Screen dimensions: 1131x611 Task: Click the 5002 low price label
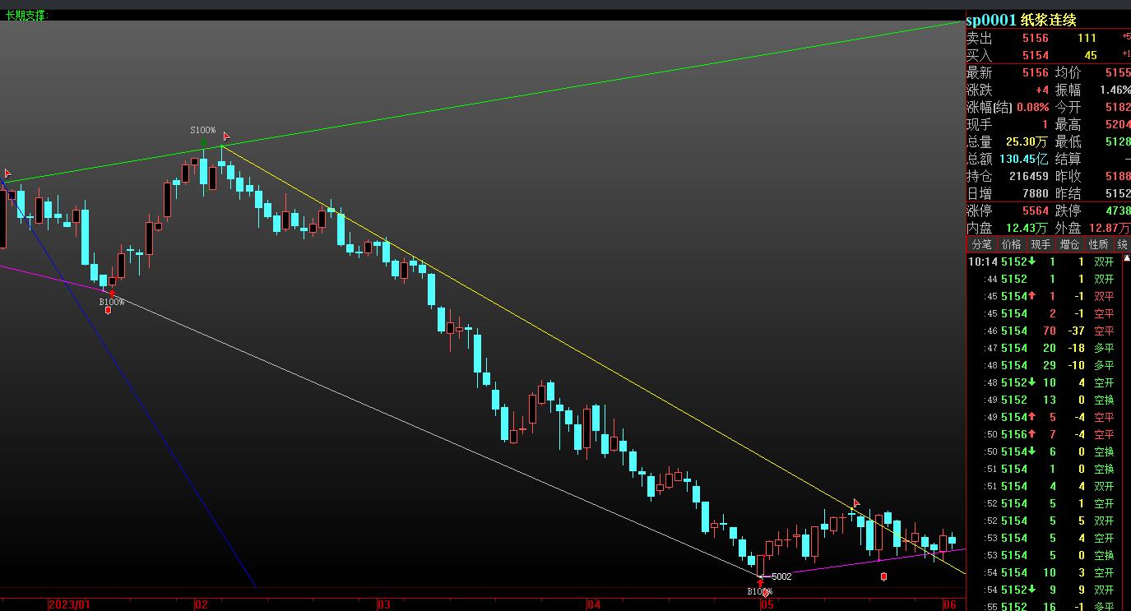click(781, 576)
